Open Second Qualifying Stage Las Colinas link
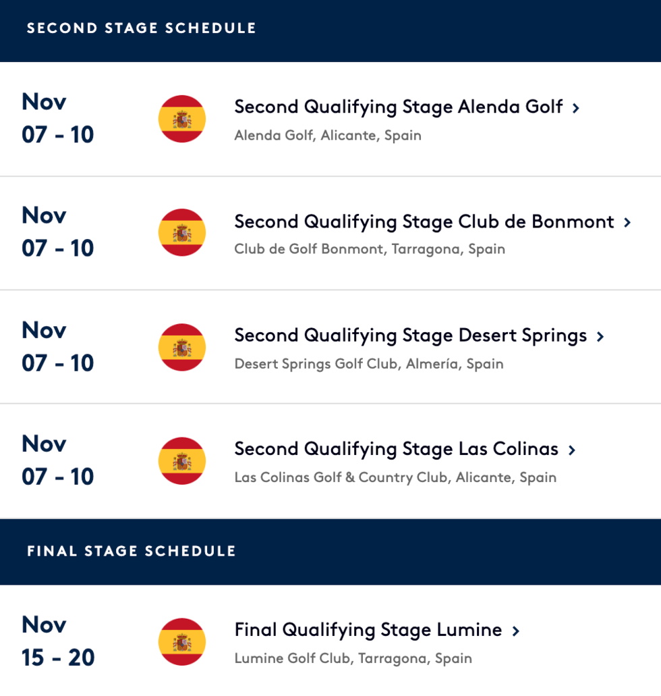 pos(396,449)
